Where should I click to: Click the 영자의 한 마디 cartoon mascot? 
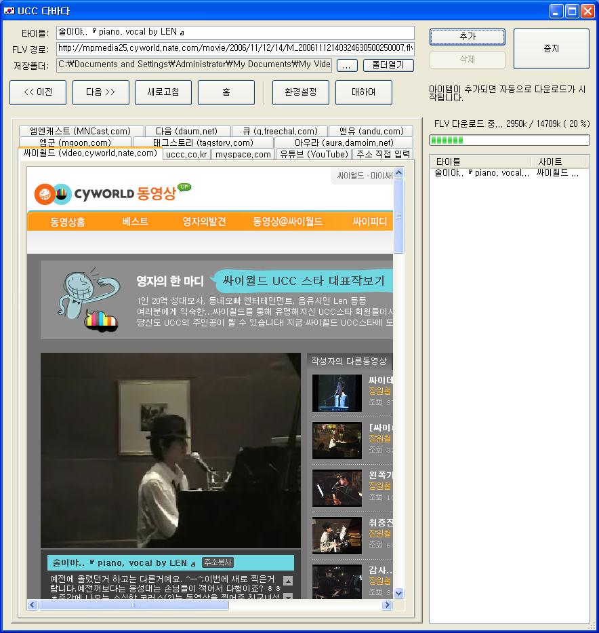pos(89,299)
